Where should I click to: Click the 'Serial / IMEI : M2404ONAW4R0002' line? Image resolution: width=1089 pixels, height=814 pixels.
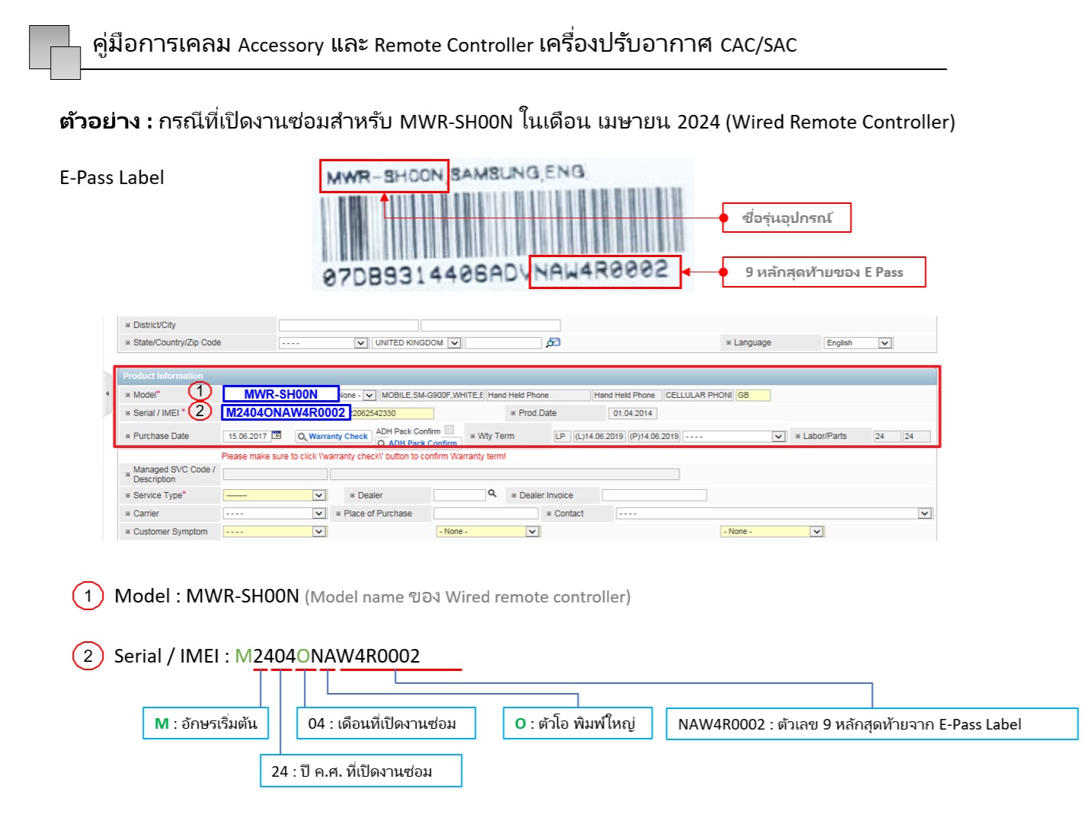pyautogui.click(x=267, y=656)
